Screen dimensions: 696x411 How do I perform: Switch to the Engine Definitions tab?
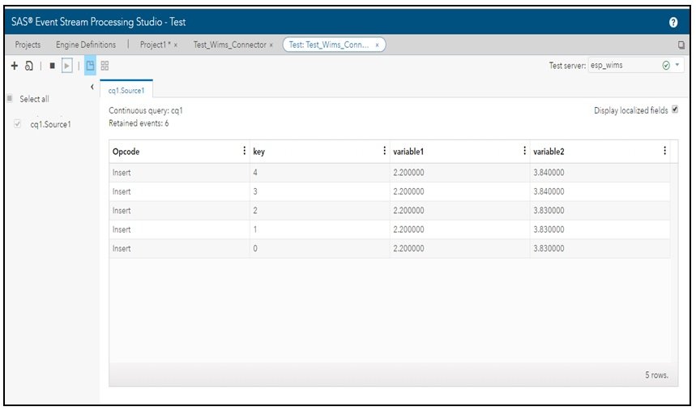[x=86, y=45]
